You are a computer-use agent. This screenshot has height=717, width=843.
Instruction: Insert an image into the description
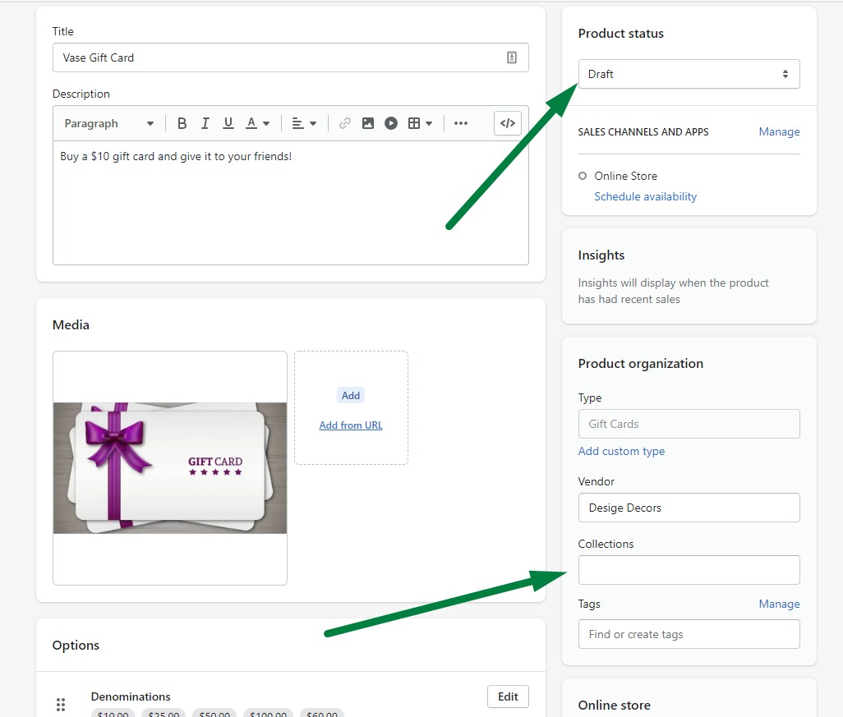367,122
